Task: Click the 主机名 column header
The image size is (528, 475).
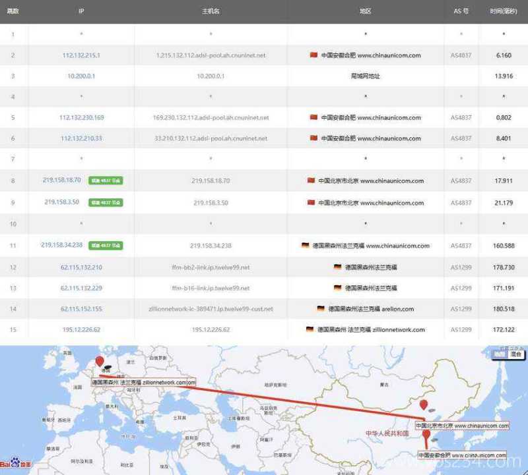Action: 211,11
